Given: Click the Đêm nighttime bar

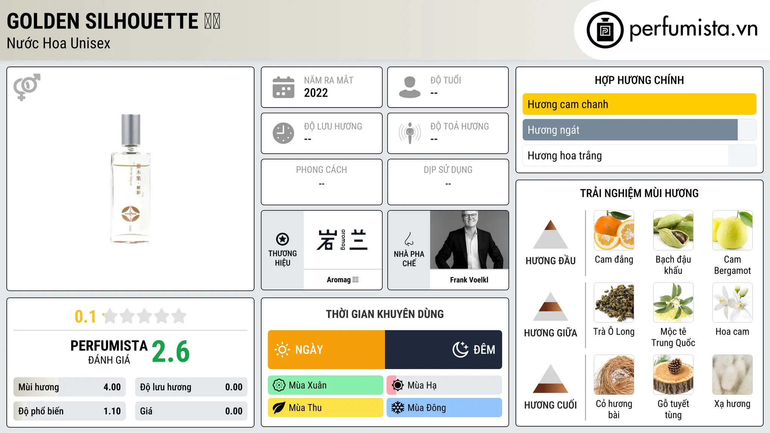Looking at the screenshot, I should click(444, 350).
